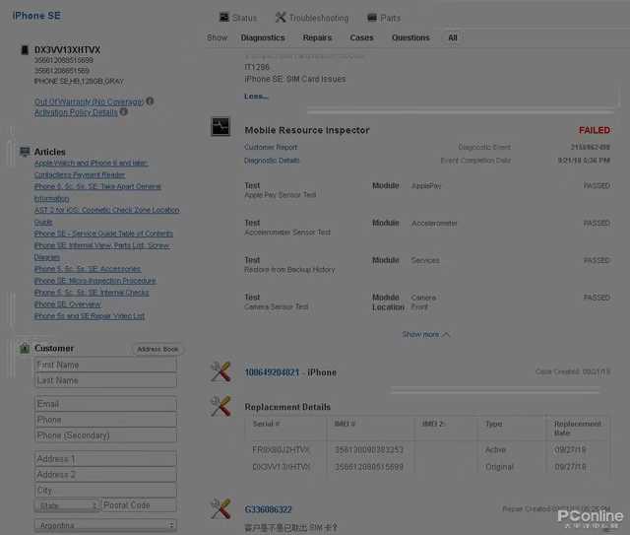The image size is (630, 535).
Task: Open the Status tab
Action: [238, 18]
